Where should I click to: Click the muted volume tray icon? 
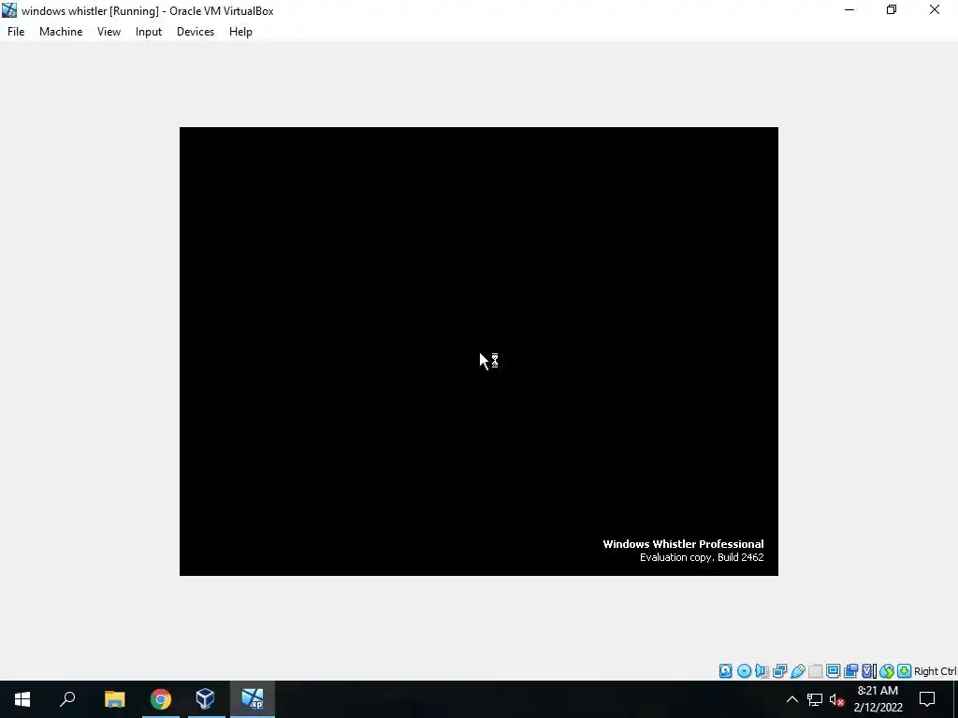point(836,699)
